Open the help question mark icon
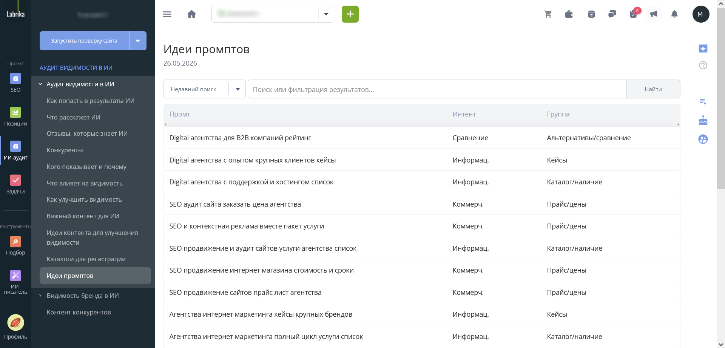Image resolution: width=725 pixels, height=348 pixels. (703, 65)
